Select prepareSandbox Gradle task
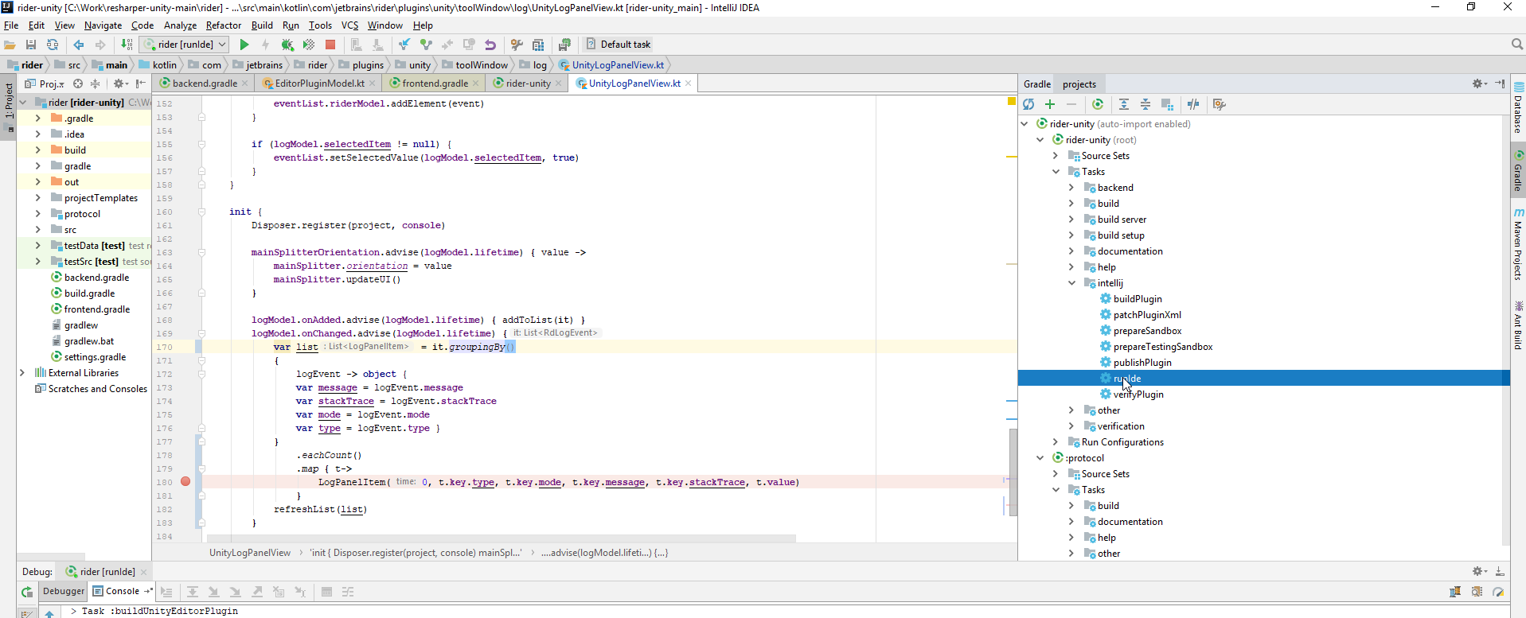 coord(1147,331)
